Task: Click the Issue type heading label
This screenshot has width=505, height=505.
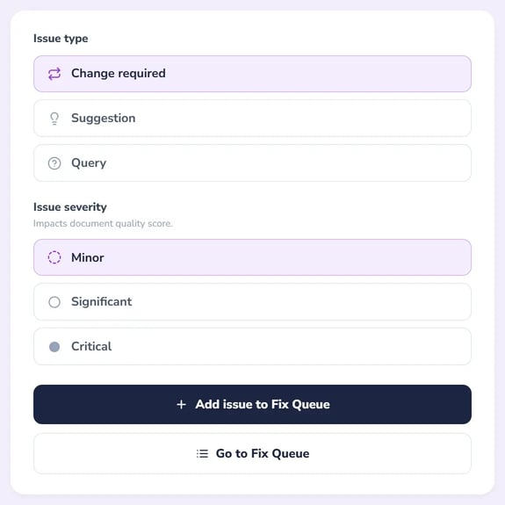Action: tap(61, 39)
